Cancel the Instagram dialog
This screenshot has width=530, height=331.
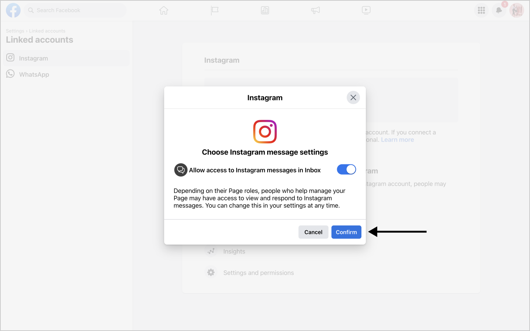(x=313, y=232)
